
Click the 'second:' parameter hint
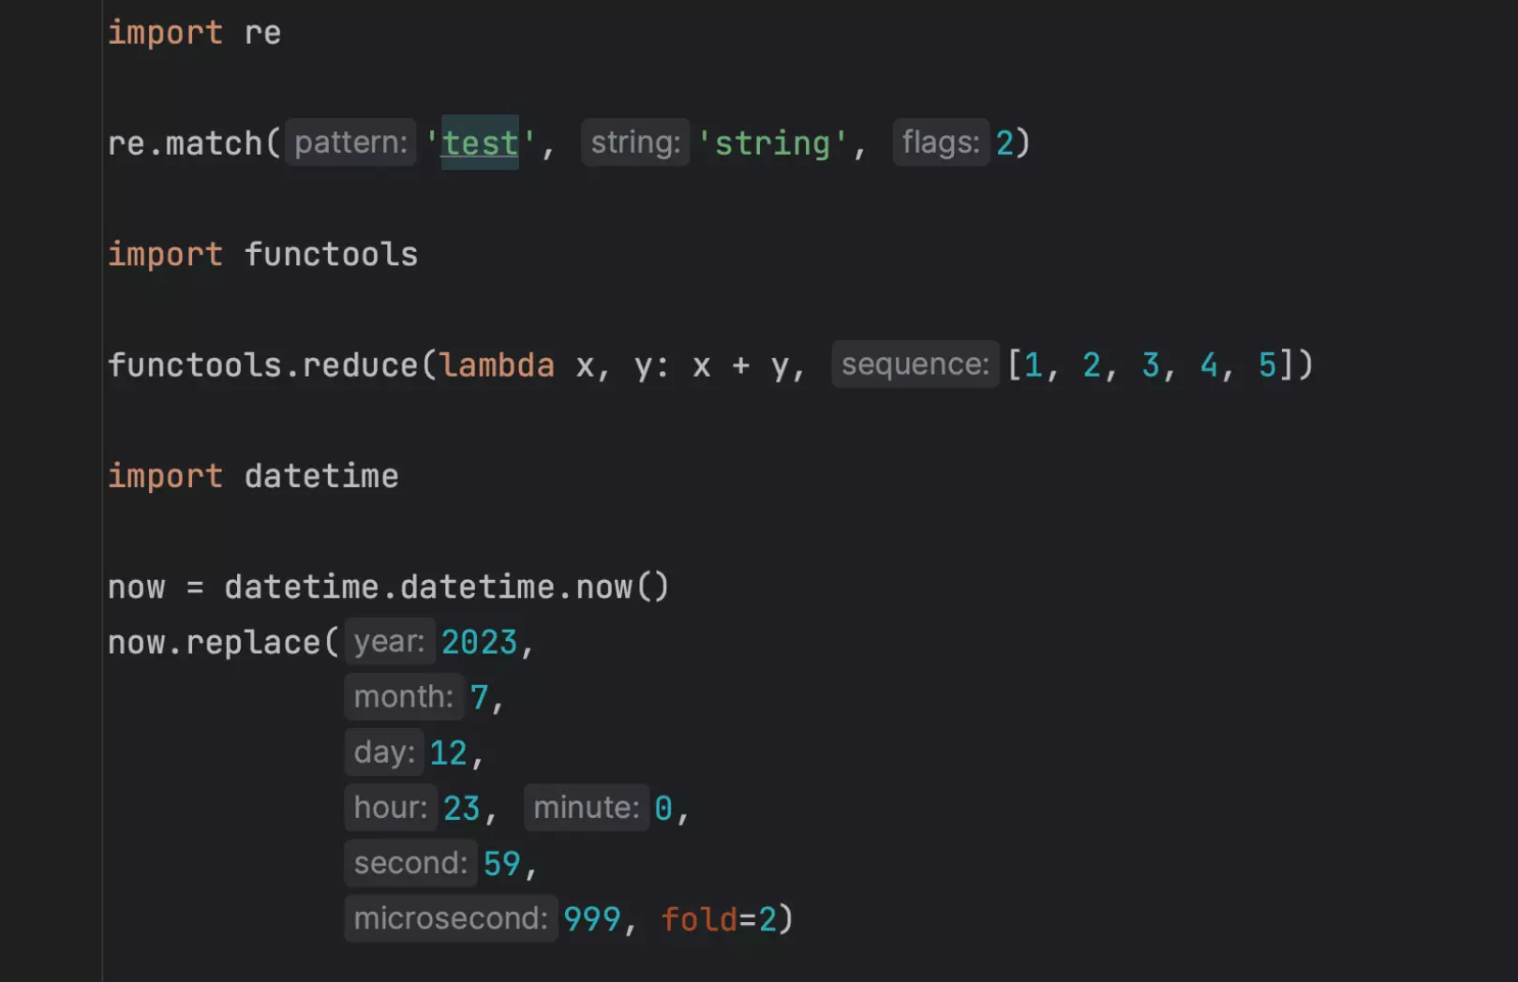409,863
